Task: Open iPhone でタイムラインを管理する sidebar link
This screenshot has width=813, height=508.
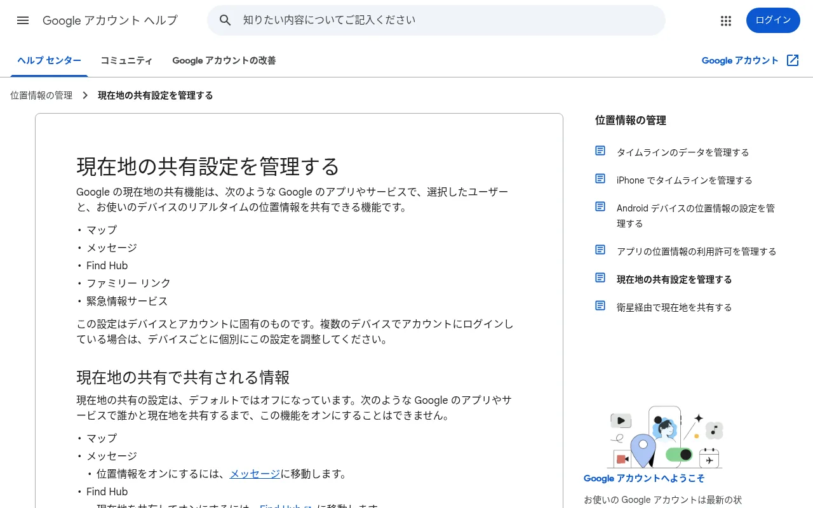Action: pyautogui.click(x=684, y=180)
